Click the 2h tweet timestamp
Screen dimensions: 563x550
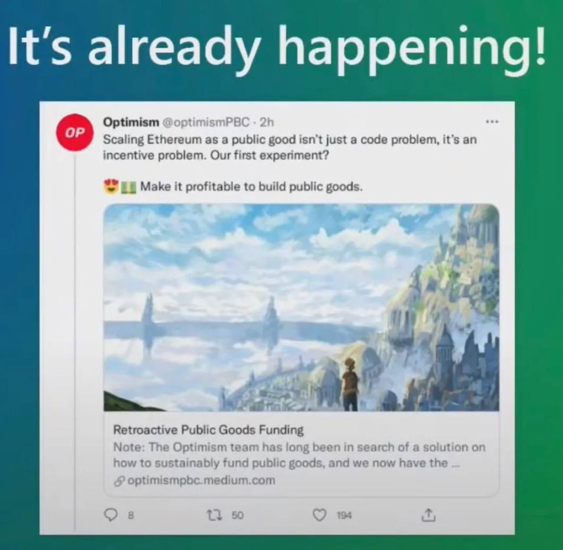tap(267, 122)
